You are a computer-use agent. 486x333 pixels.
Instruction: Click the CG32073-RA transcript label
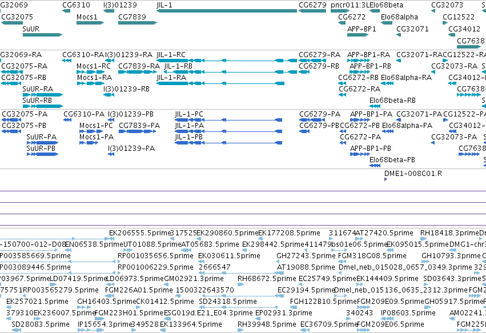tap(455, 66)
